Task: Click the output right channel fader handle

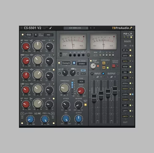Action: pyautogui.click(x=115, y=90)
